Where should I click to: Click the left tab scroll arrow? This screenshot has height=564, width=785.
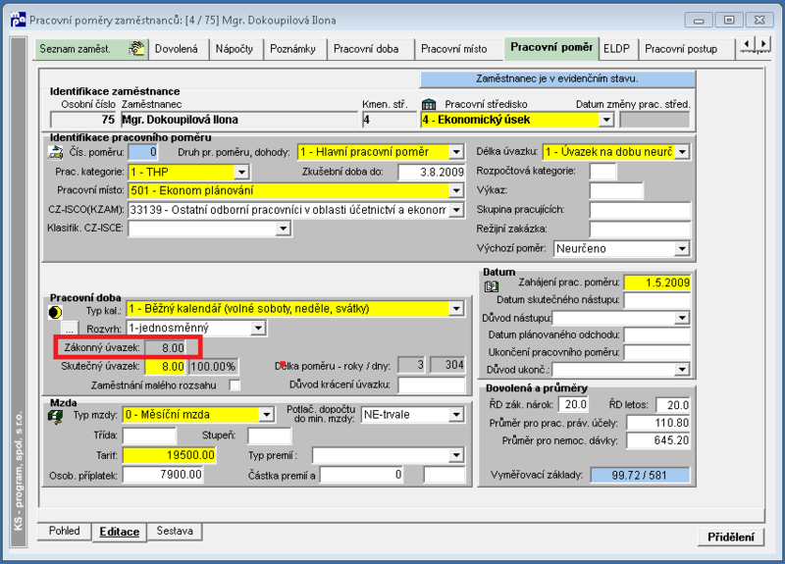pos(747,44)
